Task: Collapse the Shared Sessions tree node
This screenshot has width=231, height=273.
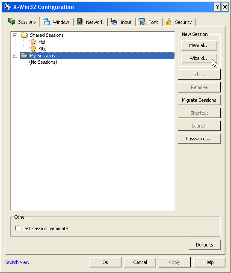Action: point(15,35)
